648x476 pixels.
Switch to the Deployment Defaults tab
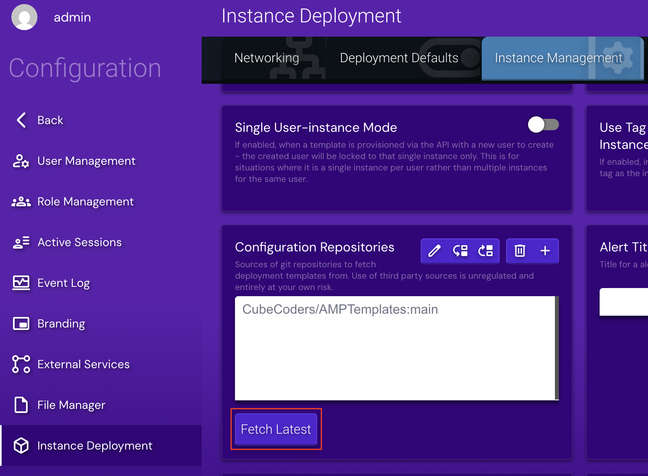point(399,58)
